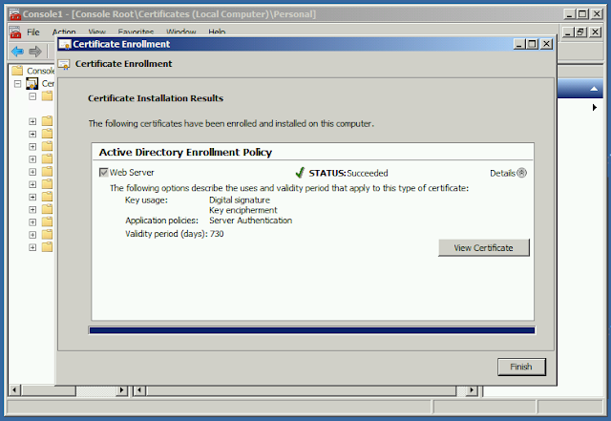This screenshot has height=421, width=611.
Task: Open the Actions pane right-arrow submenu
Action: (594, 107)
